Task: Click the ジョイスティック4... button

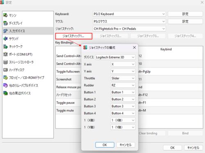Action: coord(185,36)
